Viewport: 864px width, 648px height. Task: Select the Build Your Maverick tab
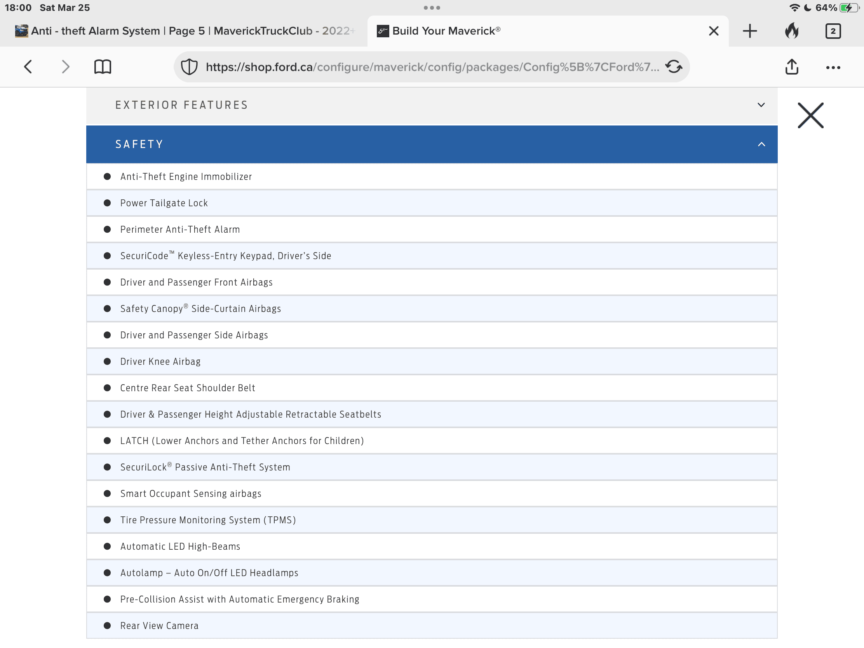click(548, 31)
